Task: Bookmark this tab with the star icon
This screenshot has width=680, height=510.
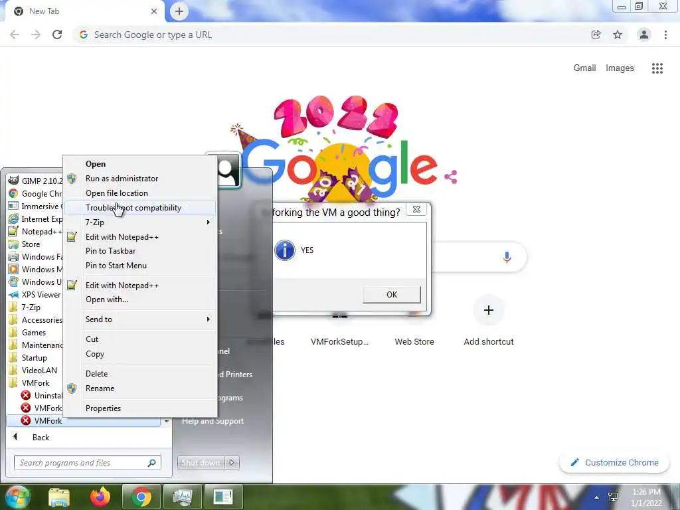Action: click(618, 35)
